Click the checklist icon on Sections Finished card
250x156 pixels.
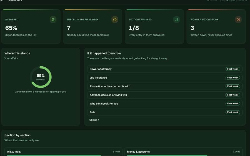[176, 20]
